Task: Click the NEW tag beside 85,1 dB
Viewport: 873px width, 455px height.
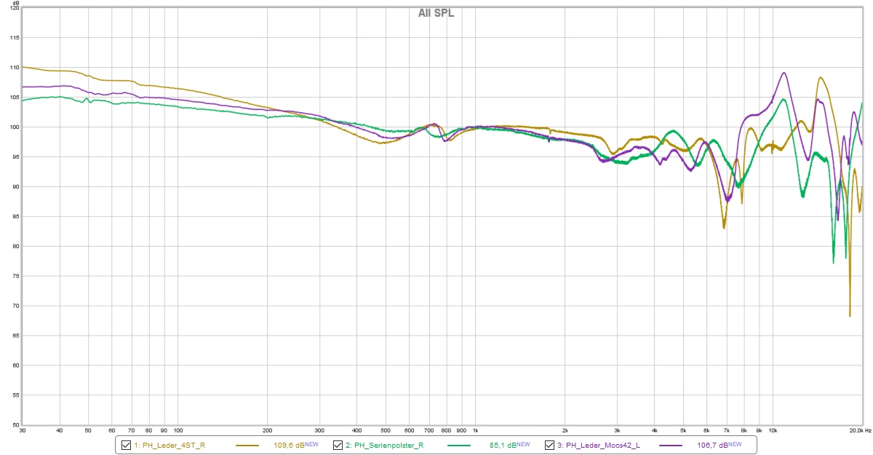Action: pos(523,443)
